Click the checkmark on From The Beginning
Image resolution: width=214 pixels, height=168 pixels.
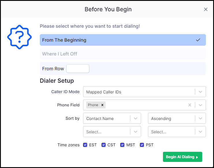tap(198, 40)
